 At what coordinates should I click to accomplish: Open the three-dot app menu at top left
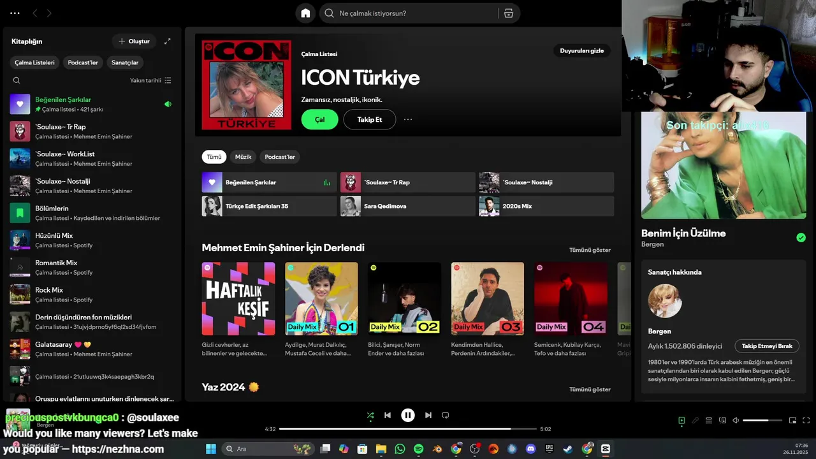tap(15, 13)
